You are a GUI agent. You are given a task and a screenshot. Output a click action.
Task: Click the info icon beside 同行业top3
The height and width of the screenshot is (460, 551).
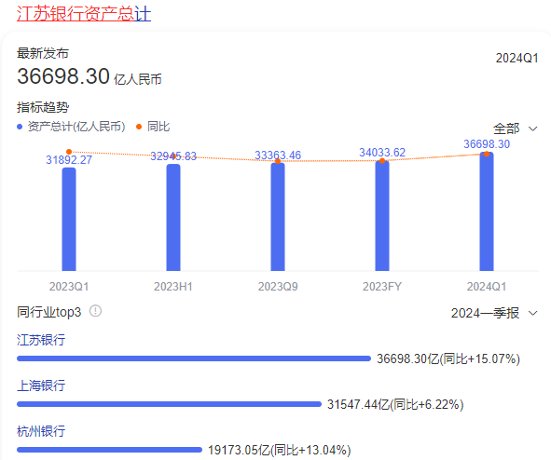[x=95, y=311]
